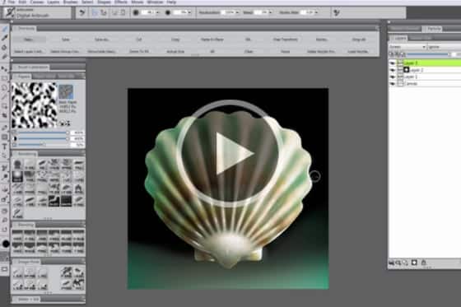Click the black main color swatch in the toolbox

coord(6,244)
